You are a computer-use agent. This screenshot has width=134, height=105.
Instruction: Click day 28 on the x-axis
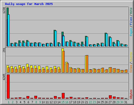click(114, 102)
